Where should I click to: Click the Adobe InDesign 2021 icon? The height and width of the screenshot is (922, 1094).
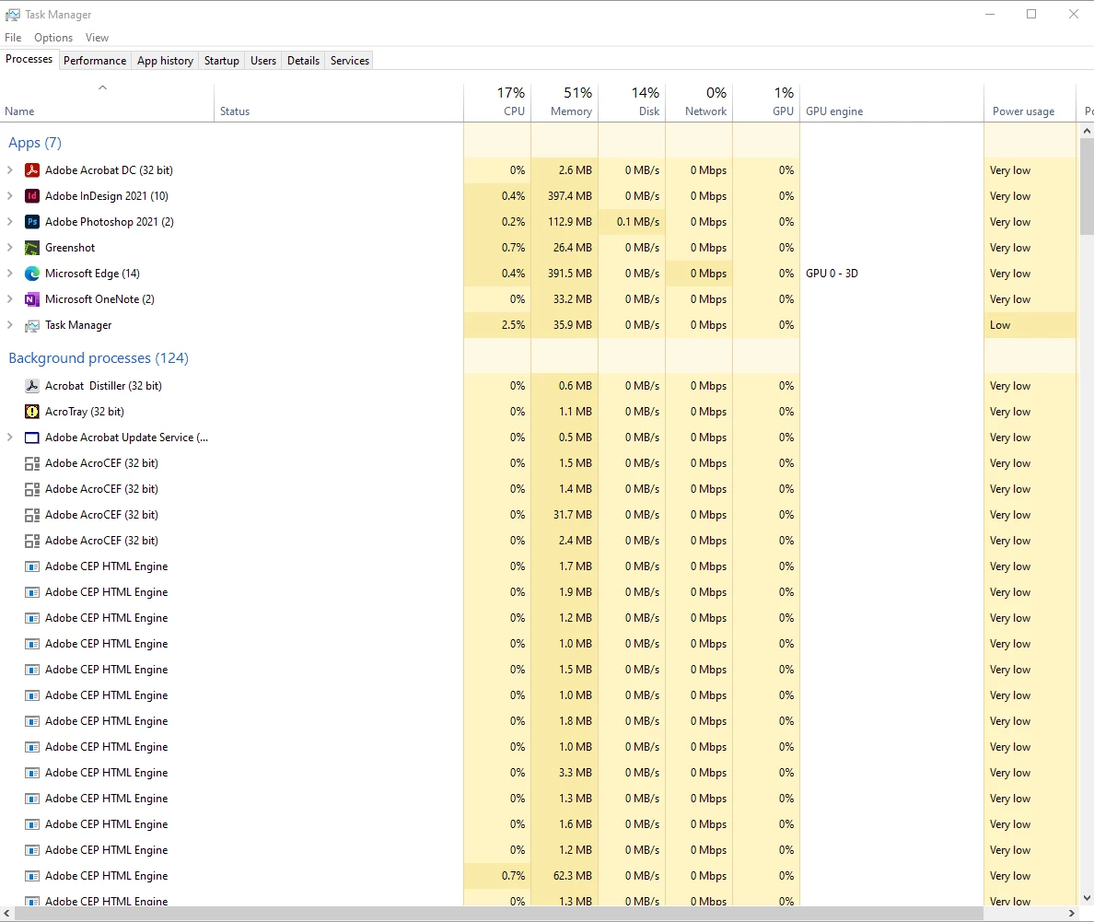point(32,196)
